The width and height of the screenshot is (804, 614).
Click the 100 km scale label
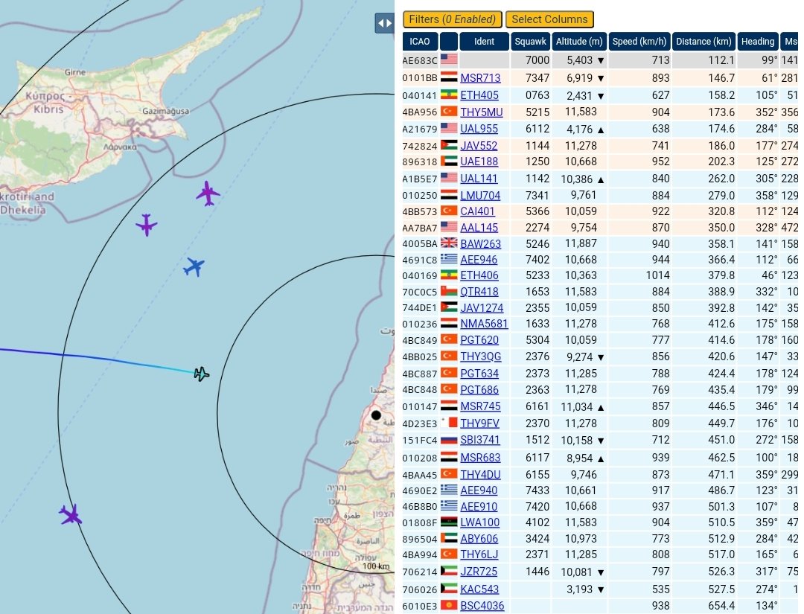coord(376,566)
